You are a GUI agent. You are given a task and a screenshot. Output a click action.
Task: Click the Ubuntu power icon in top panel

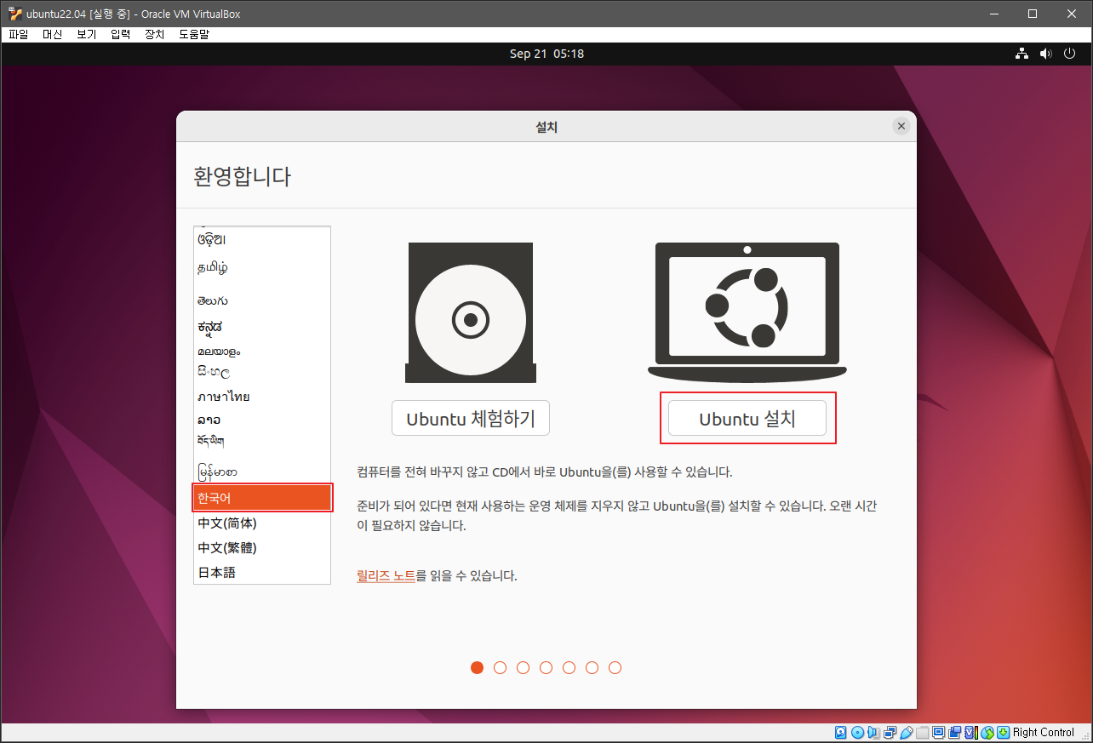(x=1070, y=54)
